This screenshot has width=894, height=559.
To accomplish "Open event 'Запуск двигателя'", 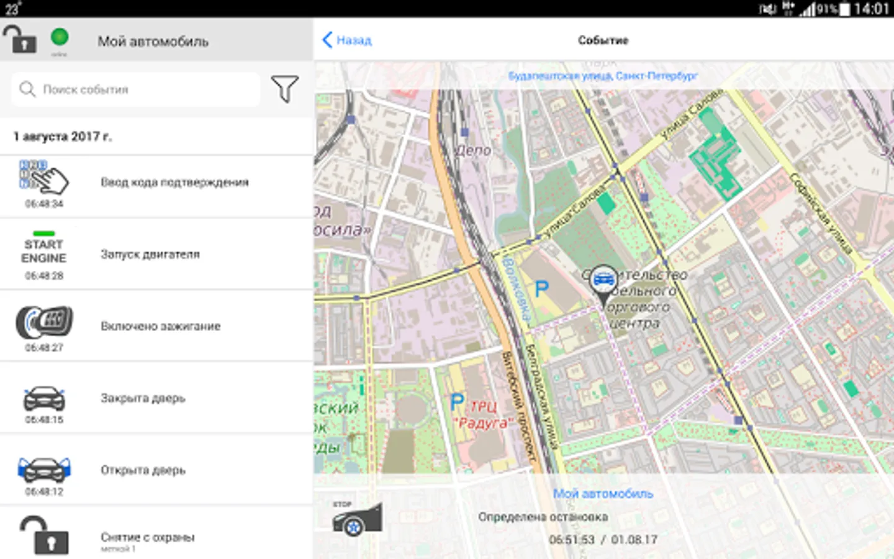I will coord(156,254).
